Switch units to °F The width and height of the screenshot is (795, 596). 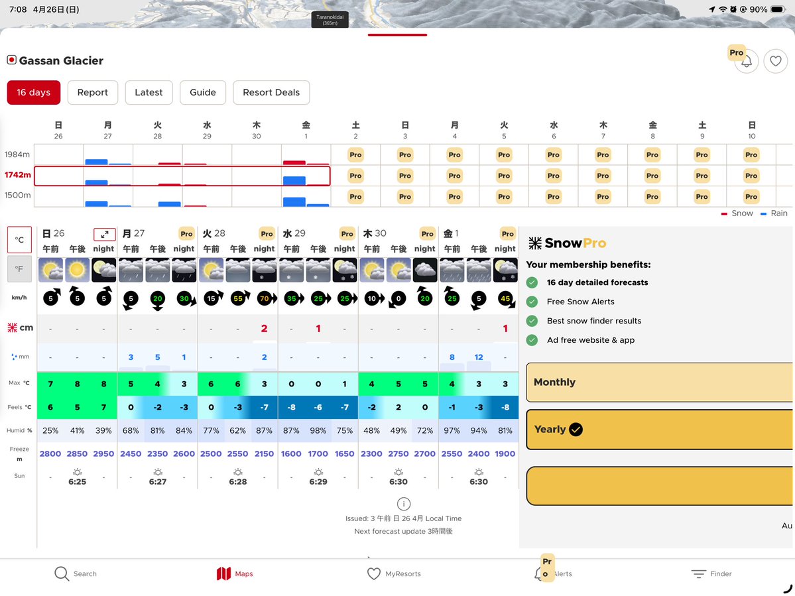[19, 268]
